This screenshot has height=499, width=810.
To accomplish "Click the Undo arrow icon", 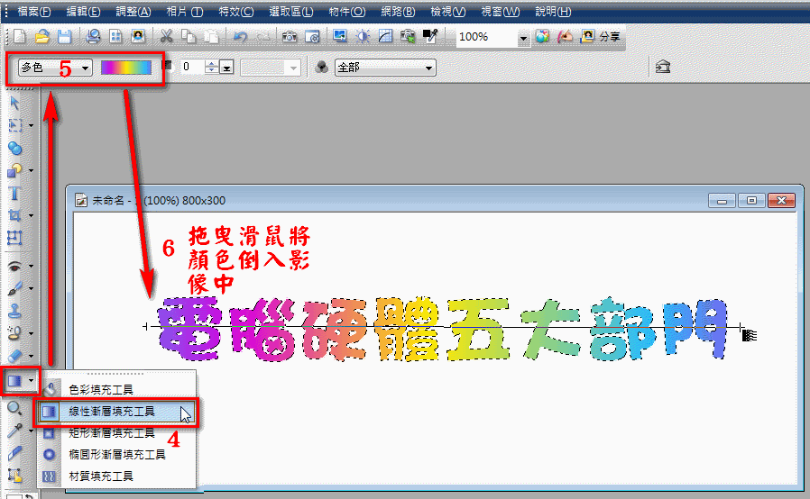I will click(240, 37).
